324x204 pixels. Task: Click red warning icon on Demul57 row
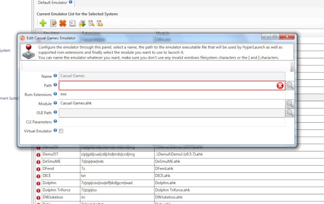pyautogui.click(x=38, y=155)
